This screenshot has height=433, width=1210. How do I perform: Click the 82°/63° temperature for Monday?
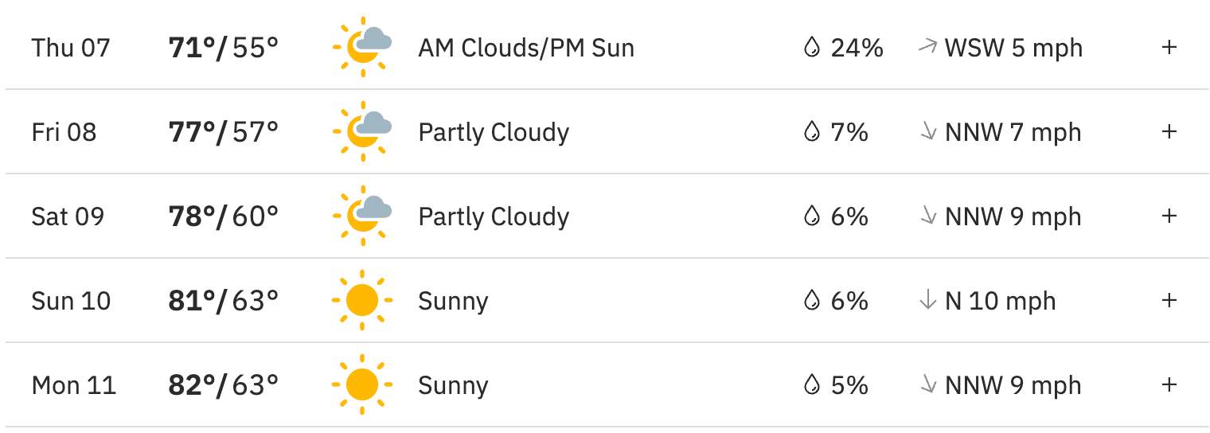click(x=224, y=386)
